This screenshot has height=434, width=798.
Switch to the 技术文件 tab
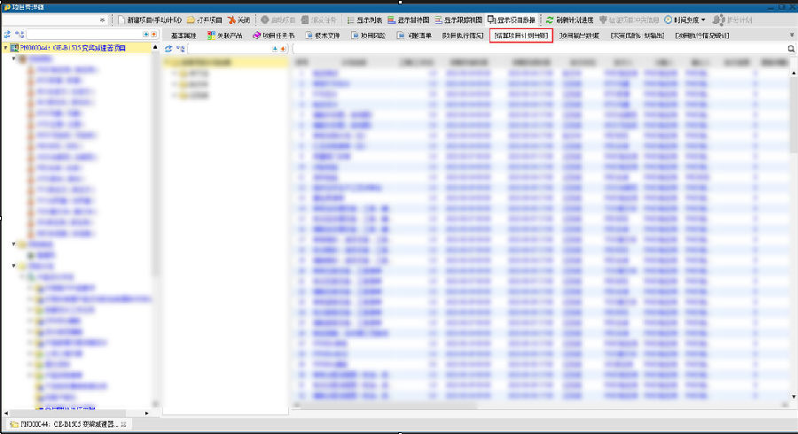323,35
